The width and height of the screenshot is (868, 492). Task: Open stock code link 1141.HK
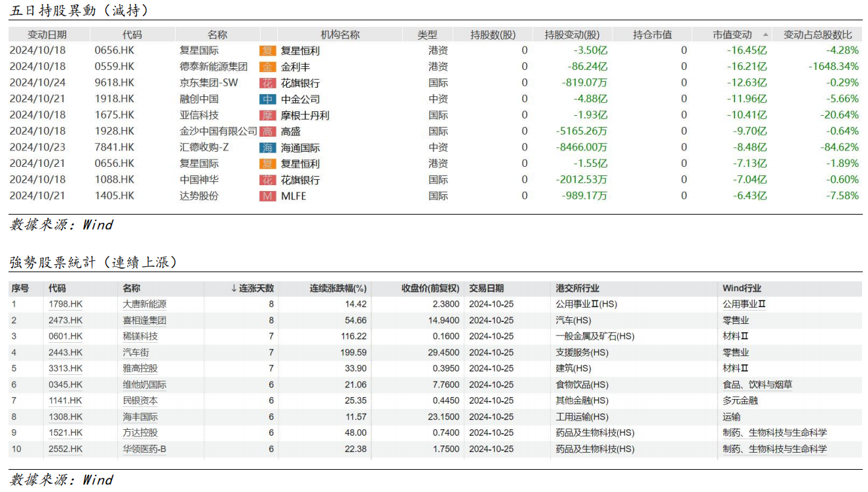[x=66, y=400]
